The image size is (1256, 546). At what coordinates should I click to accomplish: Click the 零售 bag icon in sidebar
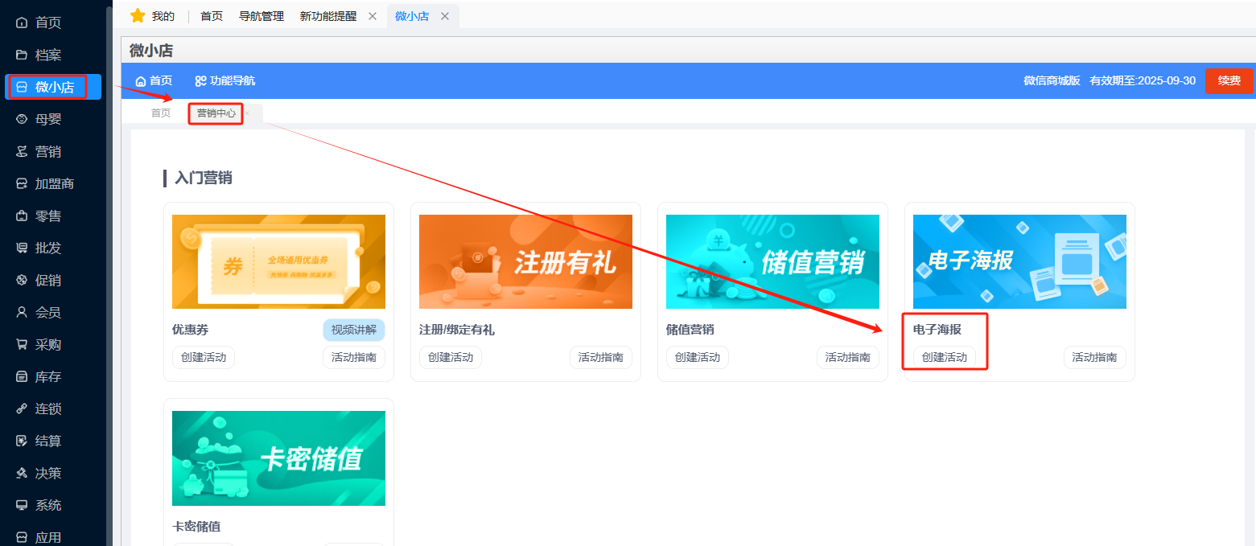(22, 216)
